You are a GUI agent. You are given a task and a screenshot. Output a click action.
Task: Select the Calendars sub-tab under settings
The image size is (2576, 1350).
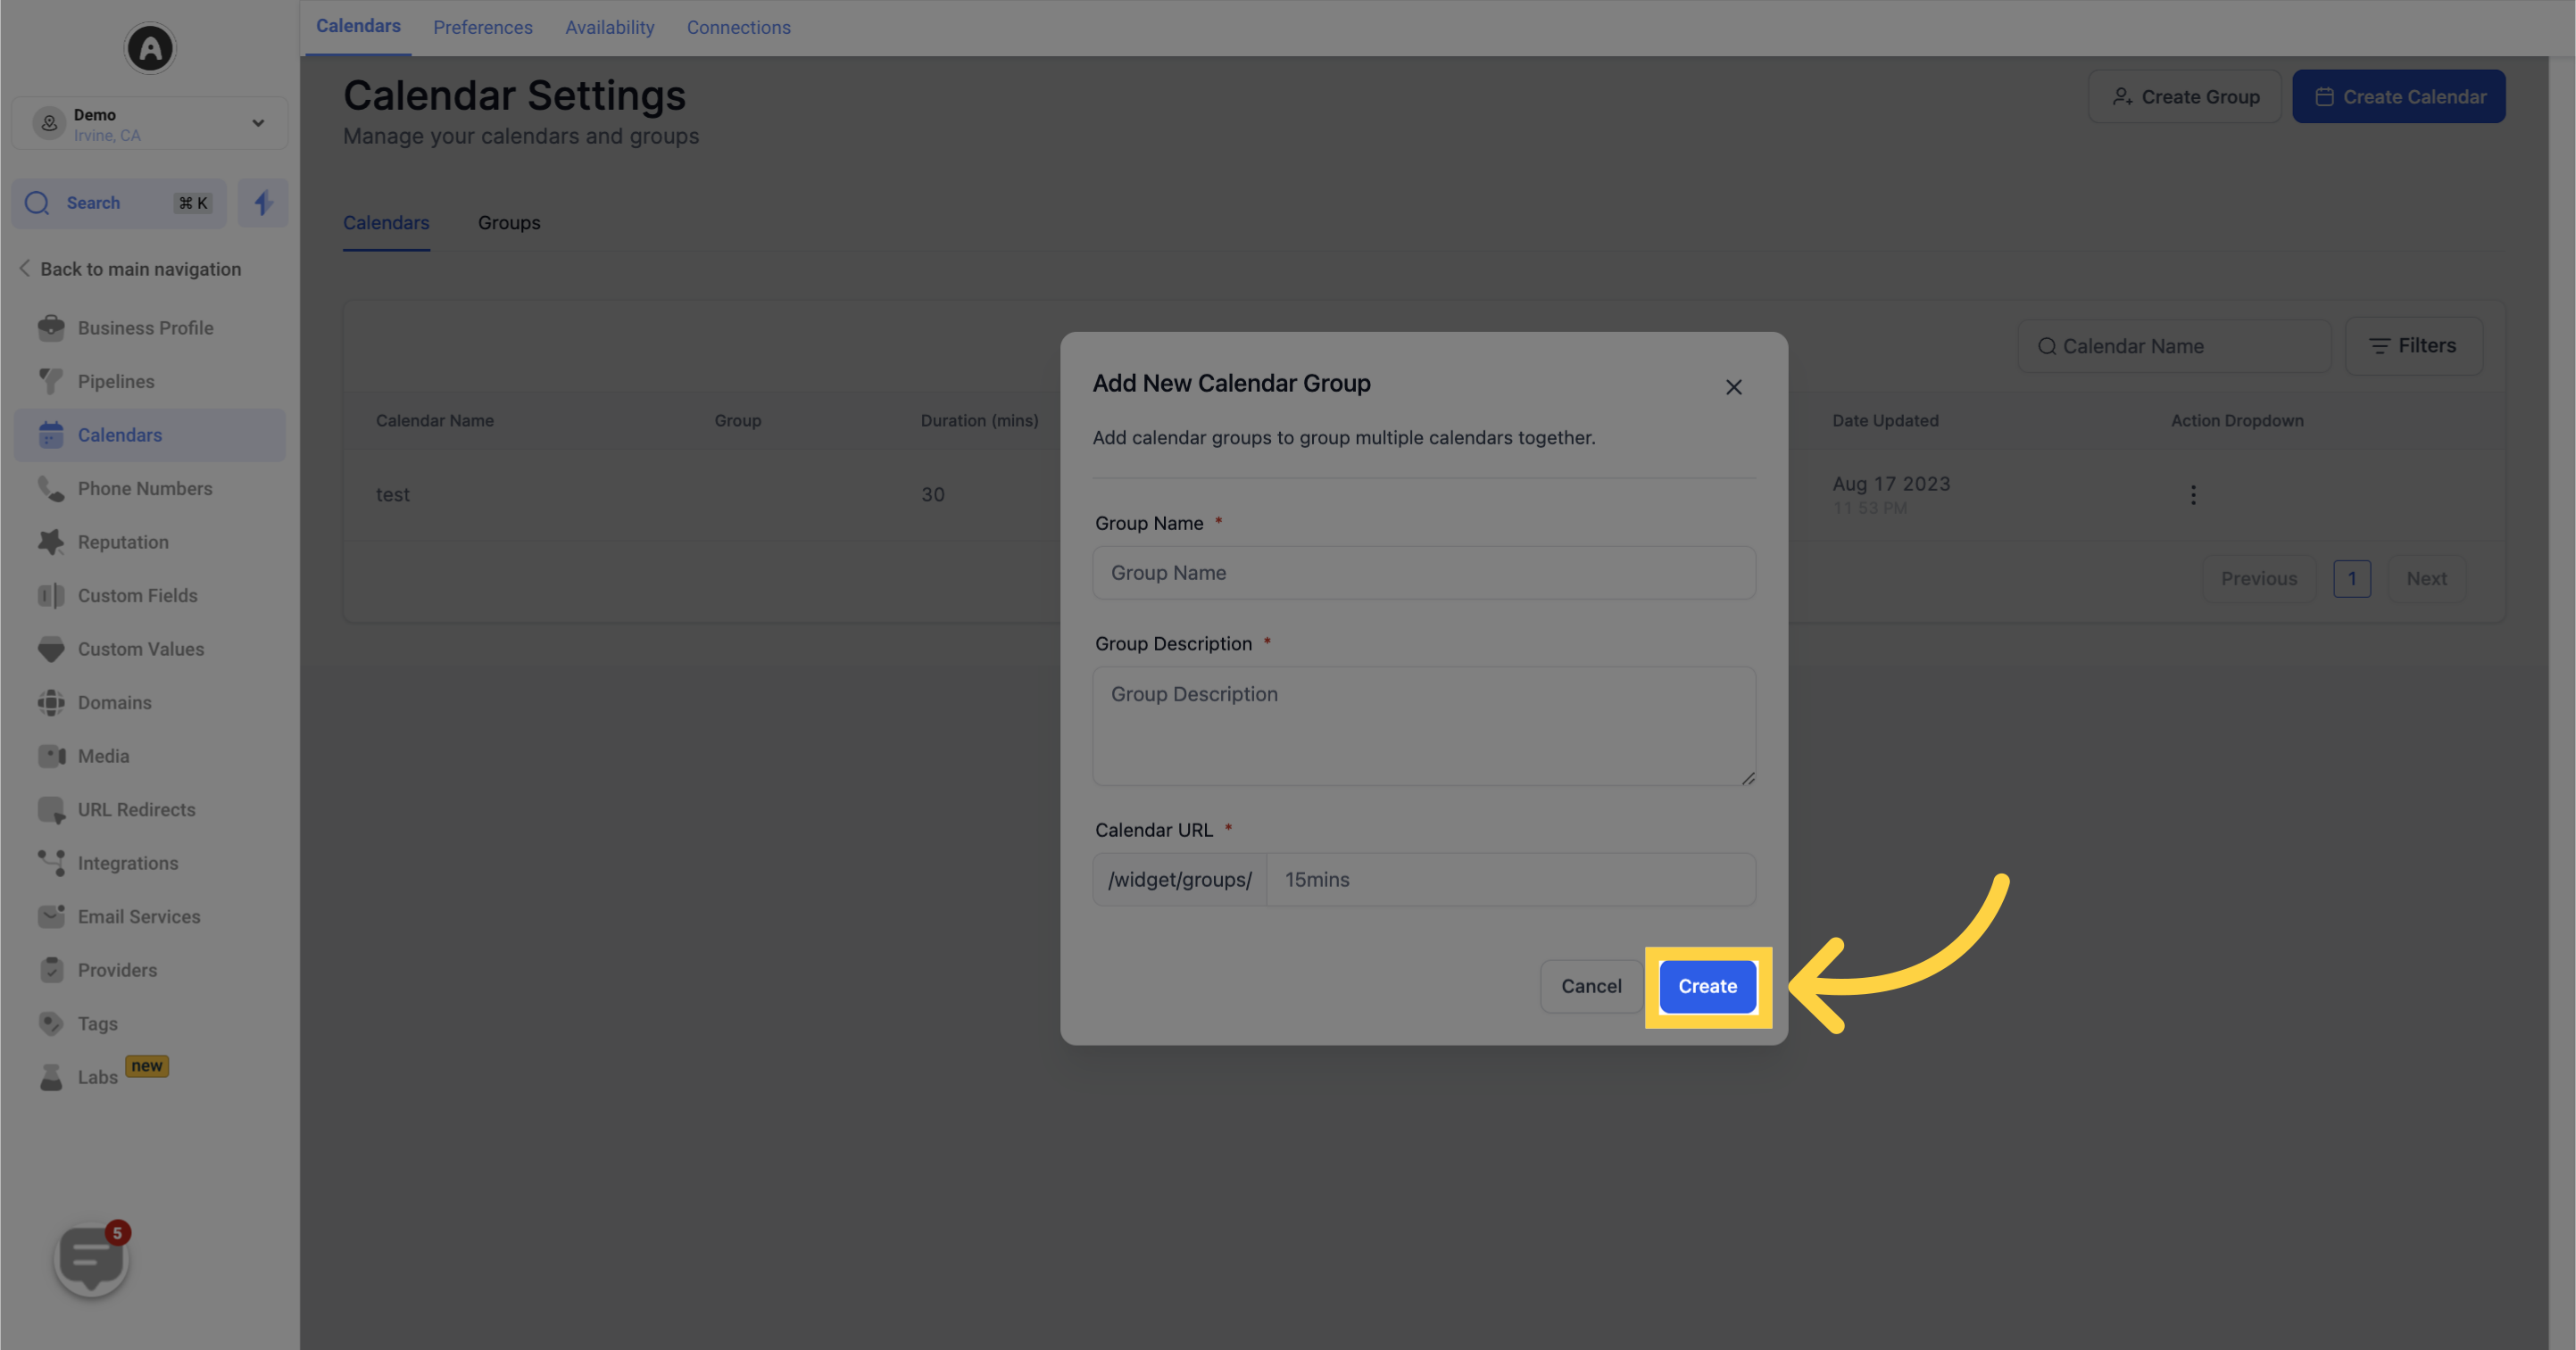pos(386,222)
